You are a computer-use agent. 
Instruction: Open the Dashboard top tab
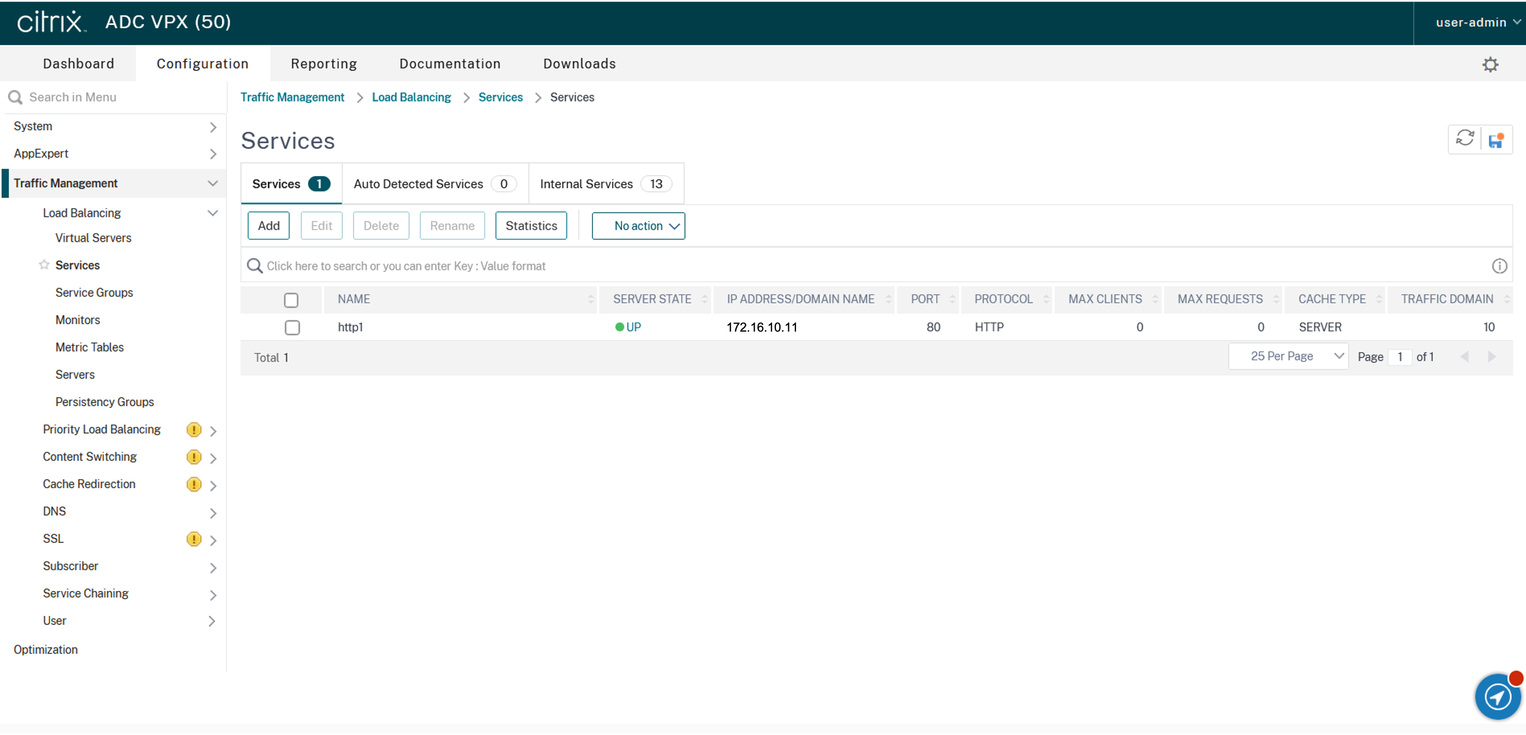coord(78,64)
